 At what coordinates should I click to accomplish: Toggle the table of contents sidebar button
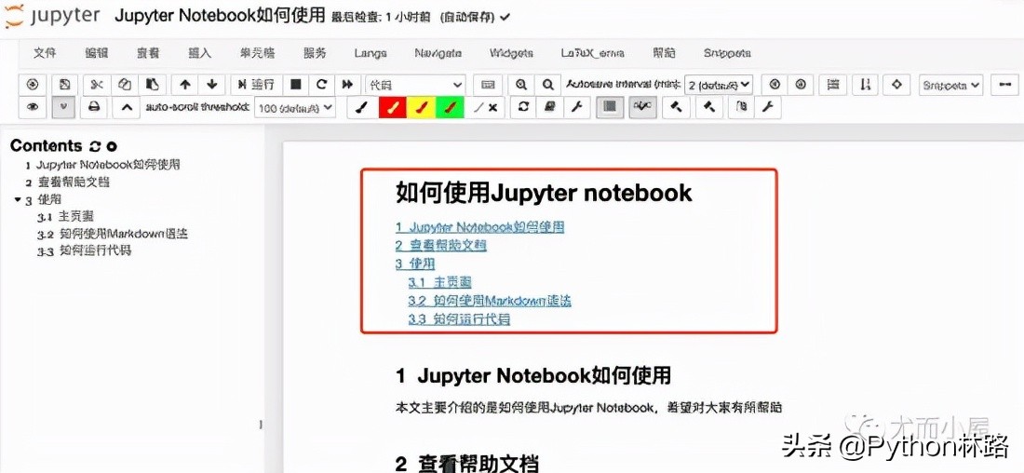610,107
